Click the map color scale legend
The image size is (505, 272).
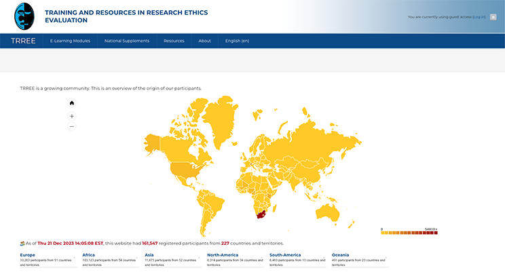(x=409, y=233)
